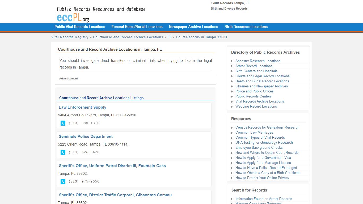Screen dimensions: 363x204
Task: Click phone number (813) 885-1310
Action: pos(84,123)
